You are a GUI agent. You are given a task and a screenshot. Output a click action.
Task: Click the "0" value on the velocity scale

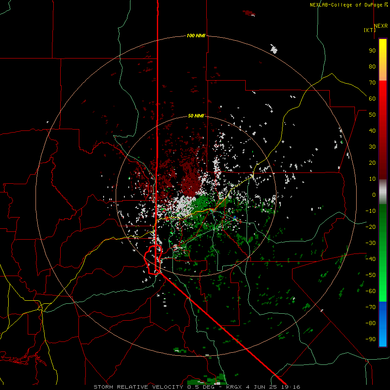[x=374, y=195]
